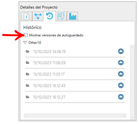Click the Other10 diagram icon
Viewport: 139px width, 124px height.
(25, 42)
